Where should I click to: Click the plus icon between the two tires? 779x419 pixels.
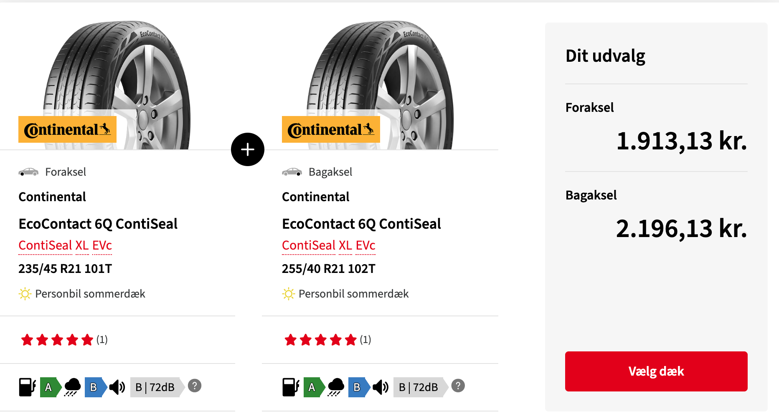click(x=247, y=149)
